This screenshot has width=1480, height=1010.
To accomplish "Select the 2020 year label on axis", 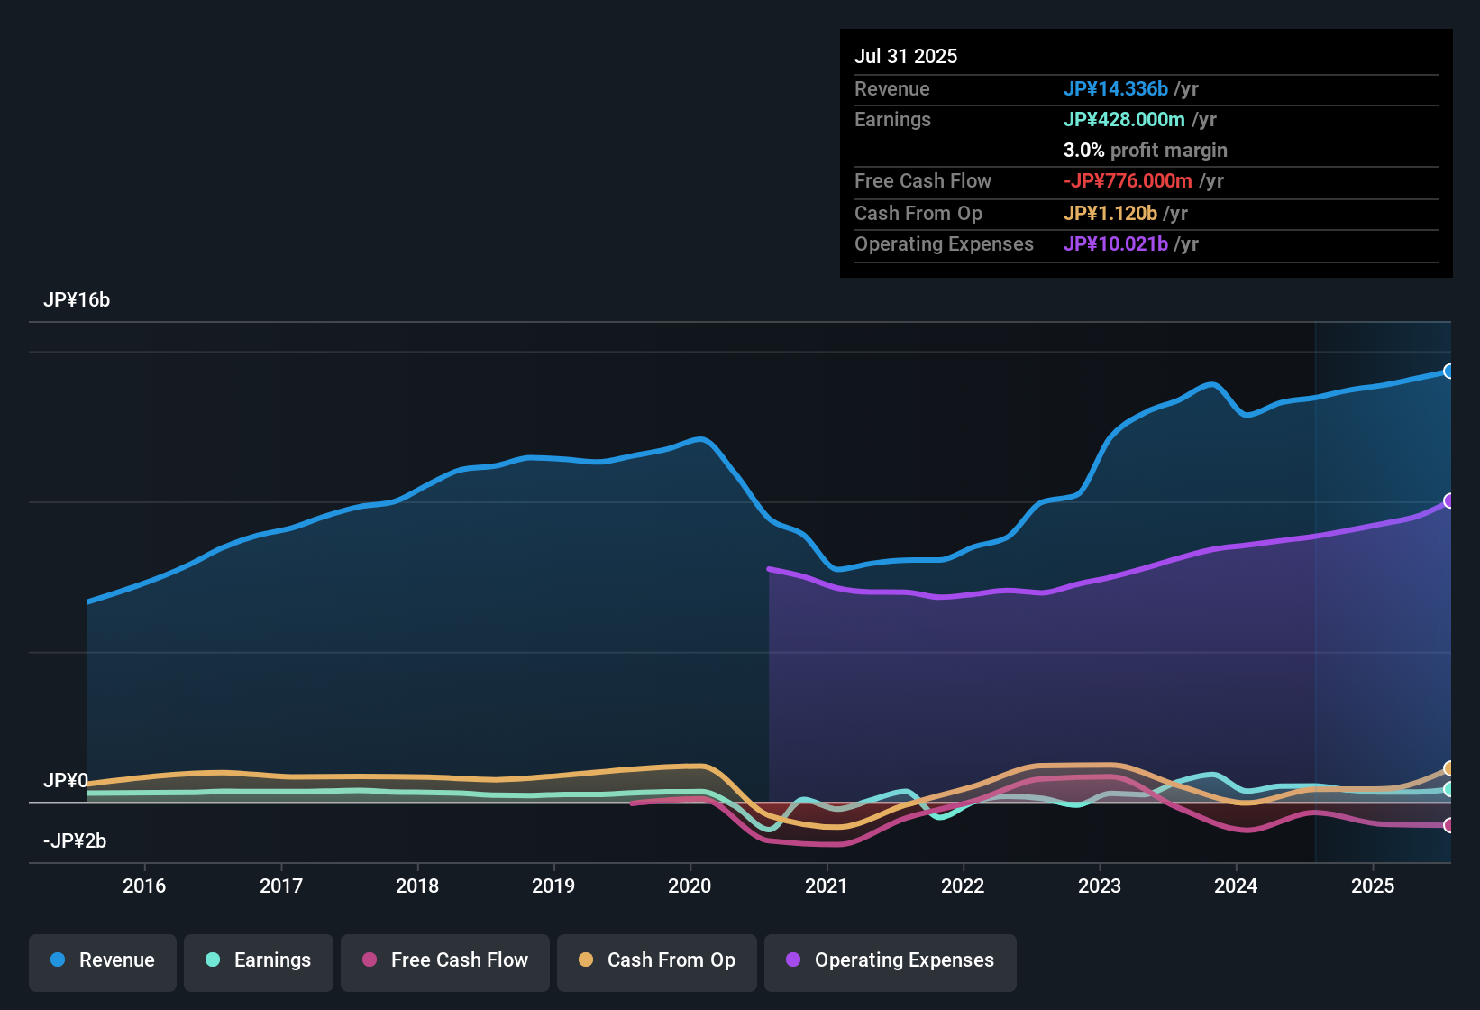I will [x=690, y=886].
